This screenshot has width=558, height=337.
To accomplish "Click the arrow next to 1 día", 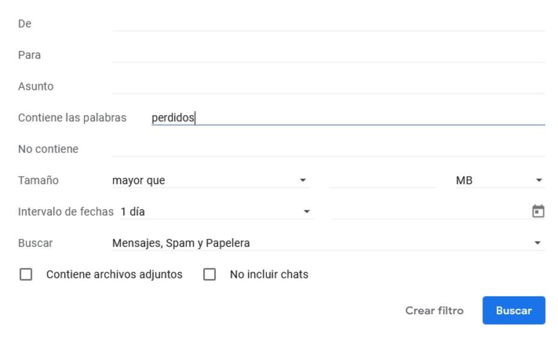I will coord(307,212).
